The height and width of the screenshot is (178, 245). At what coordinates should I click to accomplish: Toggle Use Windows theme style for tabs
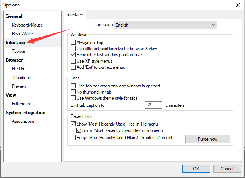point(73,98)
